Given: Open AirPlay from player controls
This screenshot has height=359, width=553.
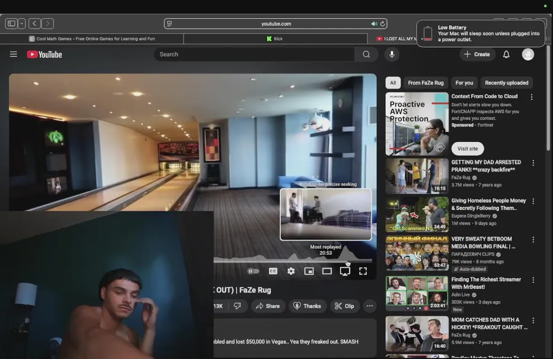Looking at the screenshot, I should (345, 271).
